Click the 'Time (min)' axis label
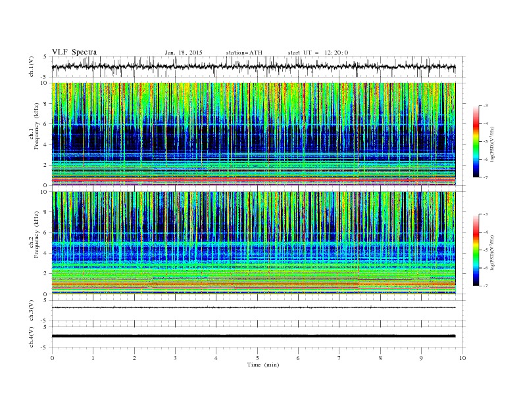521x402 pixels. [x=263, y=365]
